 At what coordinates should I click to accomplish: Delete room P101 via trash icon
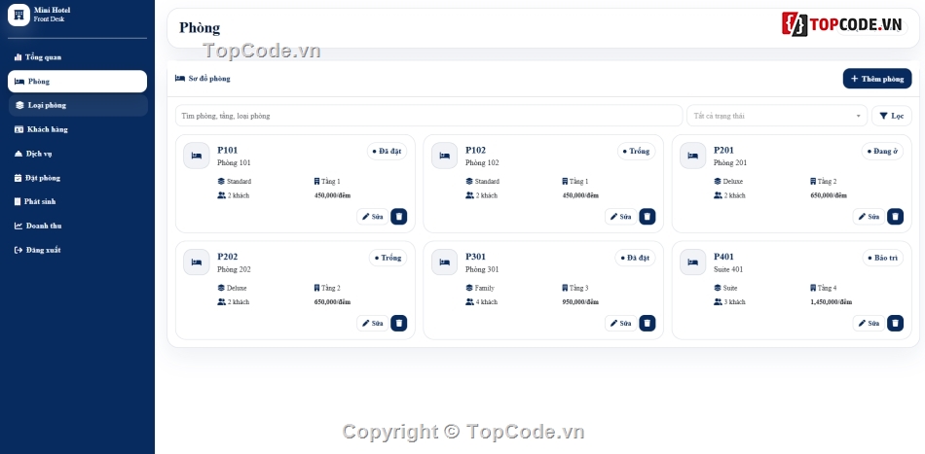pyautogui.click(x=399, y=217)
